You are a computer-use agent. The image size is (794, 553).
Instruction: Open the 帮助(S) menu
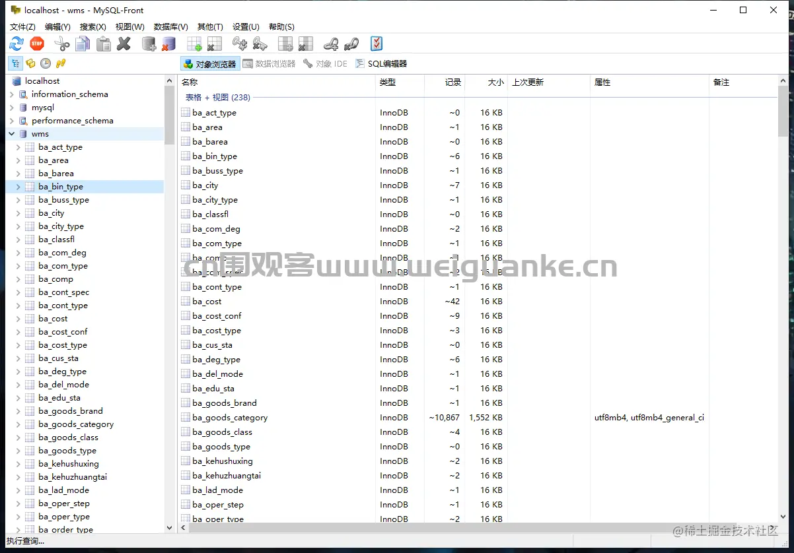281,26
